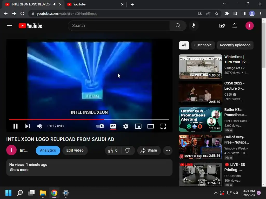Open a new browser tab
The image size is (266, 199).
click(x=132, y=4)
